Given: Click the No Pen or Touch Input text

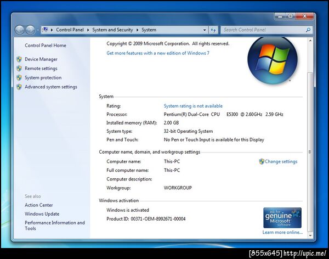Looking at the screenshot, I should click(214, 140).
